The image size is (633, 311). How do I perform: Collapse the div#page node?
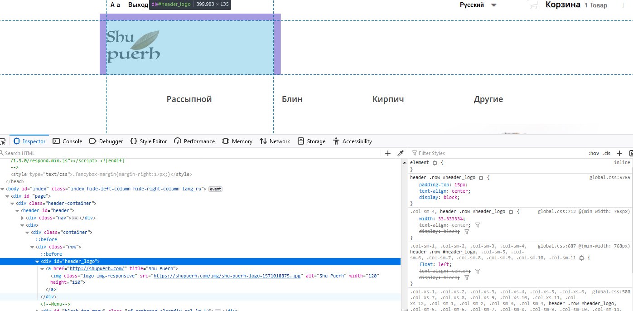[x=7, y=196]
